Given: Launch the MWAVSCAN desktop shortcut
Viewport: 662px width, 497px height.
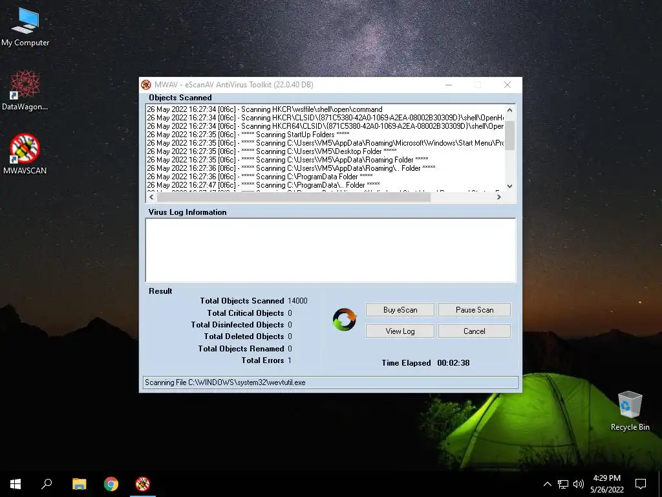Looking at the screenshot, I should click(x=25, y=154).
